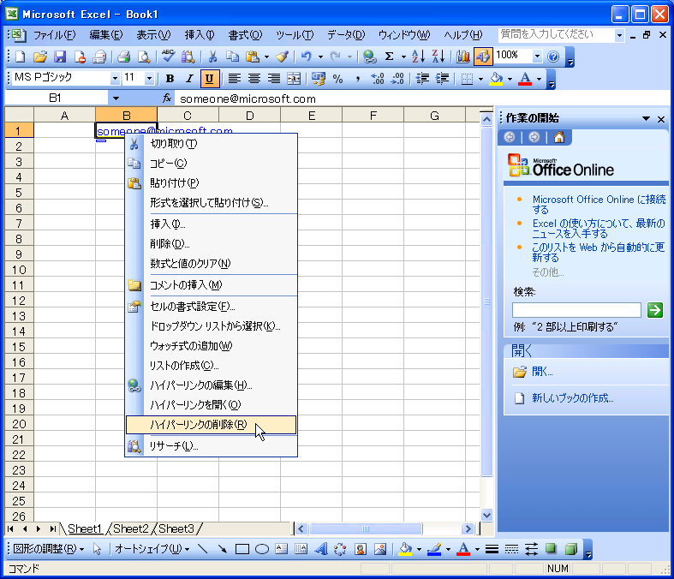Toggle Select Objects arrow in drawing toolbar
674x579 pixels.
coord(97,549)
